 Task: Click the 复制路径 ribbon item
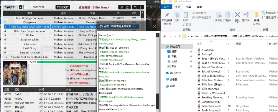coord(199,13)
